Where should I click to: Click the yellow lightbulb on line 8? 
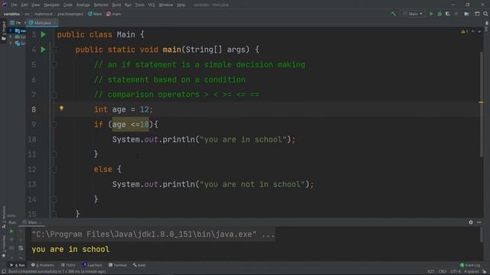[x=61, y=108]
